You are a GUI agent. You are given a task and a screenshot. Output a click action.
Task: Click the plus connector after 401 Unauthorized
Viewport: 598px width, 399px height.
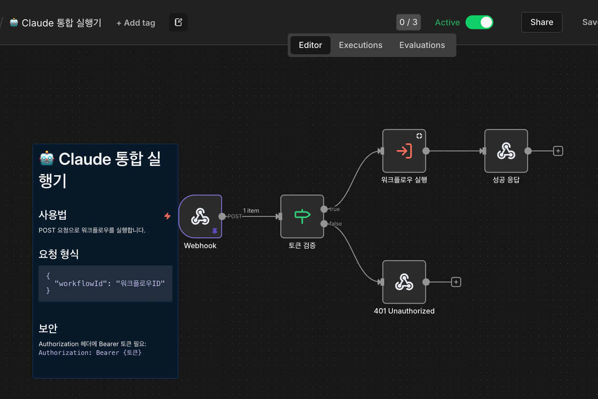coord(456,282)
